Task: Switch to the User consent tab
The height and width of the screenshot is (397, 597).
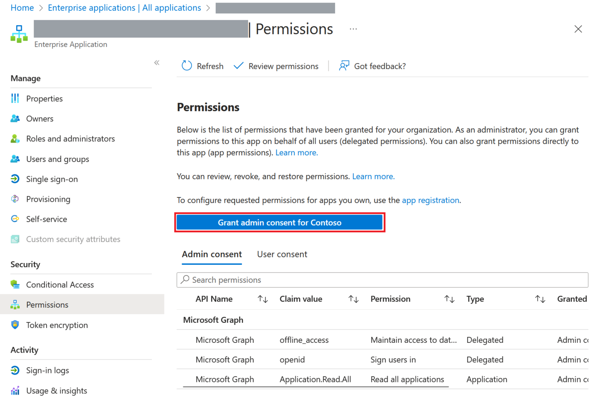Action: click(282, 254)
